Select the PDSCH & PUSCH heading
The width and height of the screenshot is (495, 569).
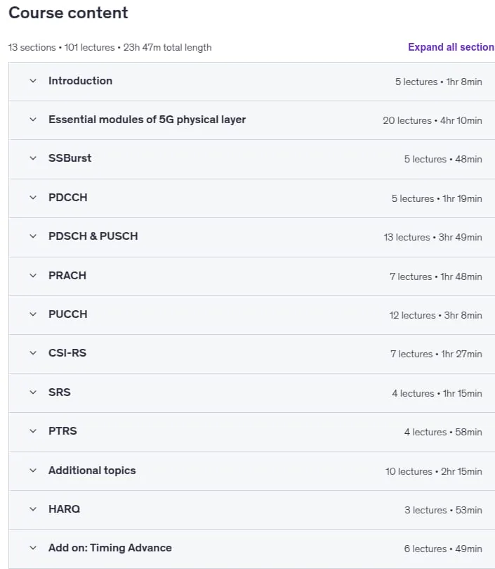coord(93,236)
